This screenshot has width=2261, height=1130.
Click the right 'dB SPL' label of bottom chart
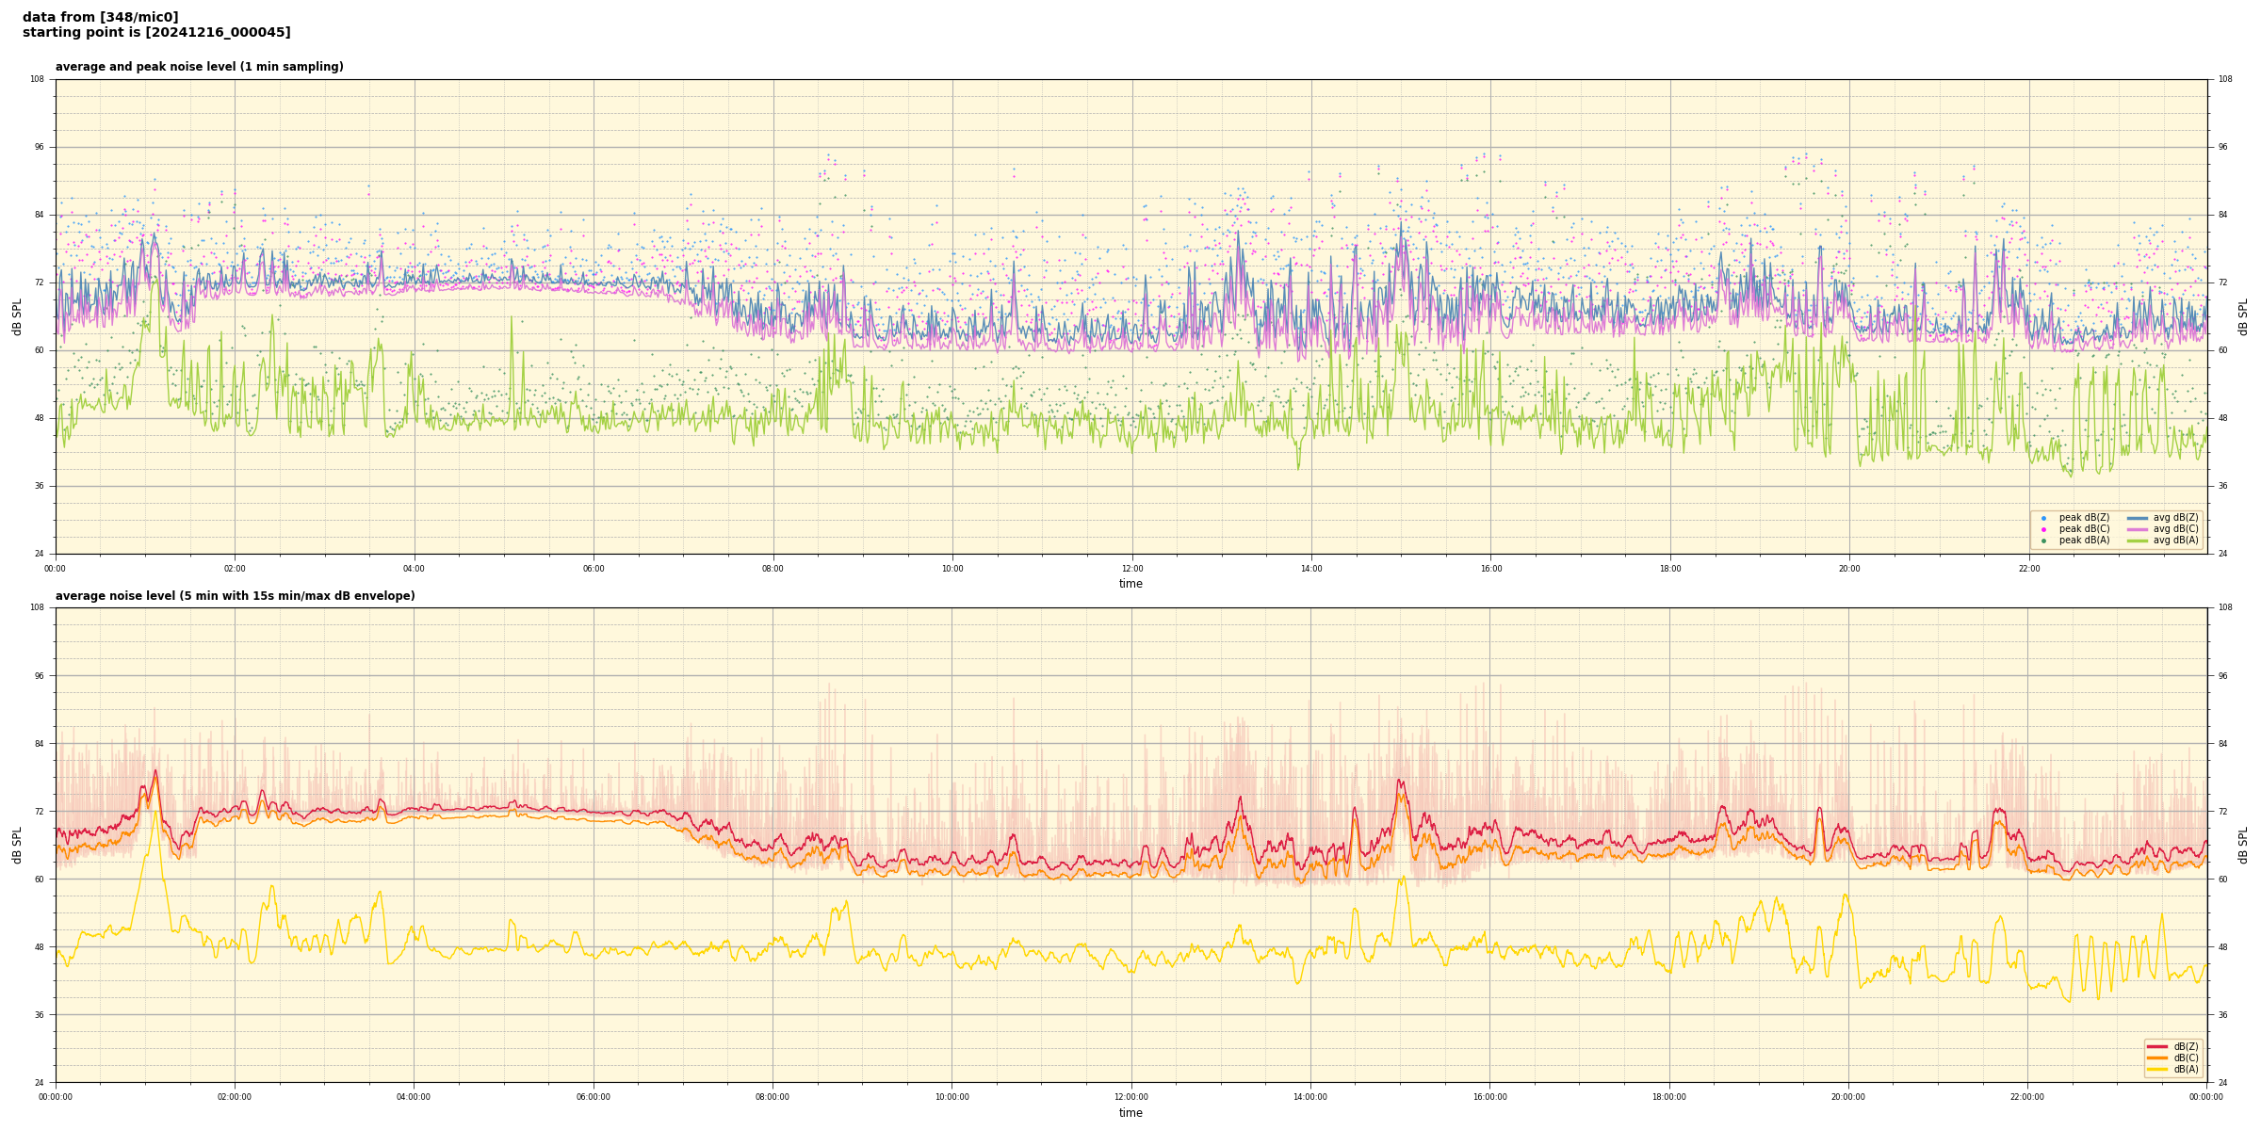[2243, 845]
